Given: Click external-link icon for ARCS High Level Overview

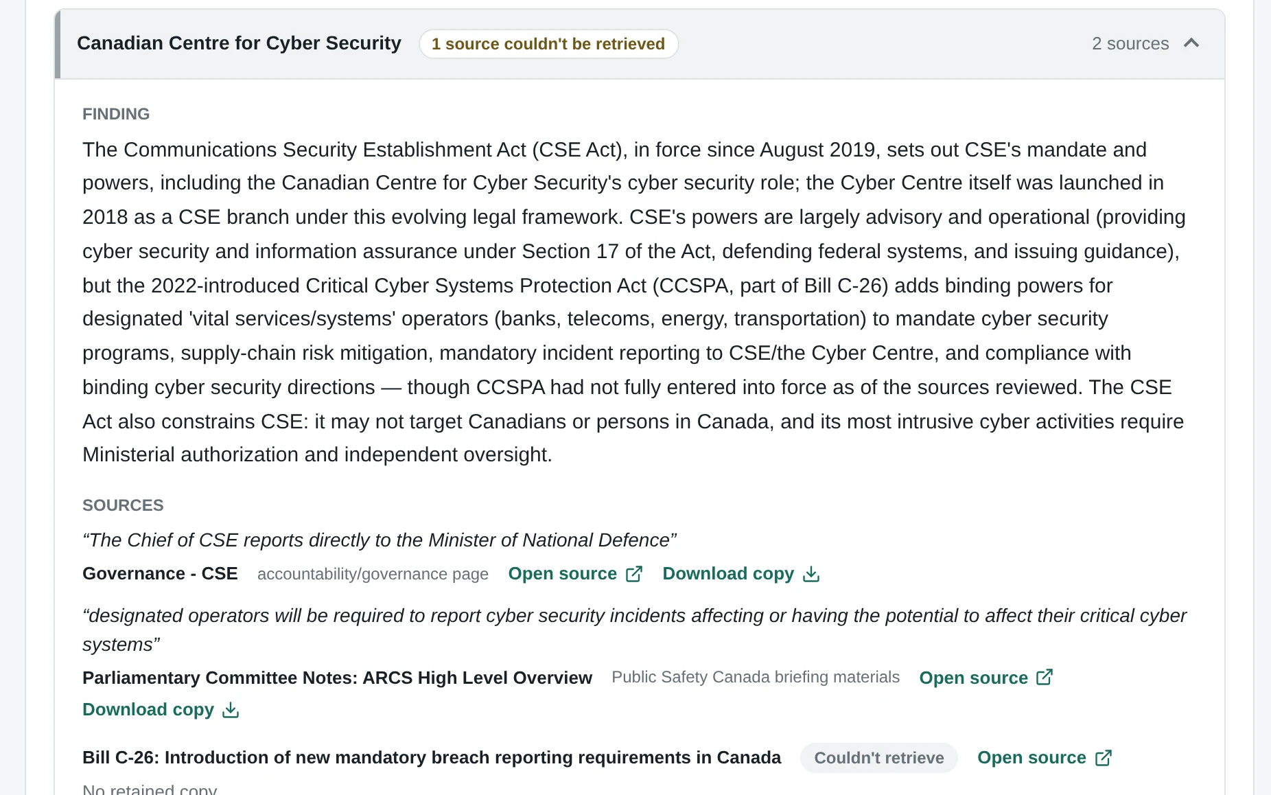Looking at the screenshot, I should pyautogui.click(x=1045, y=678).
